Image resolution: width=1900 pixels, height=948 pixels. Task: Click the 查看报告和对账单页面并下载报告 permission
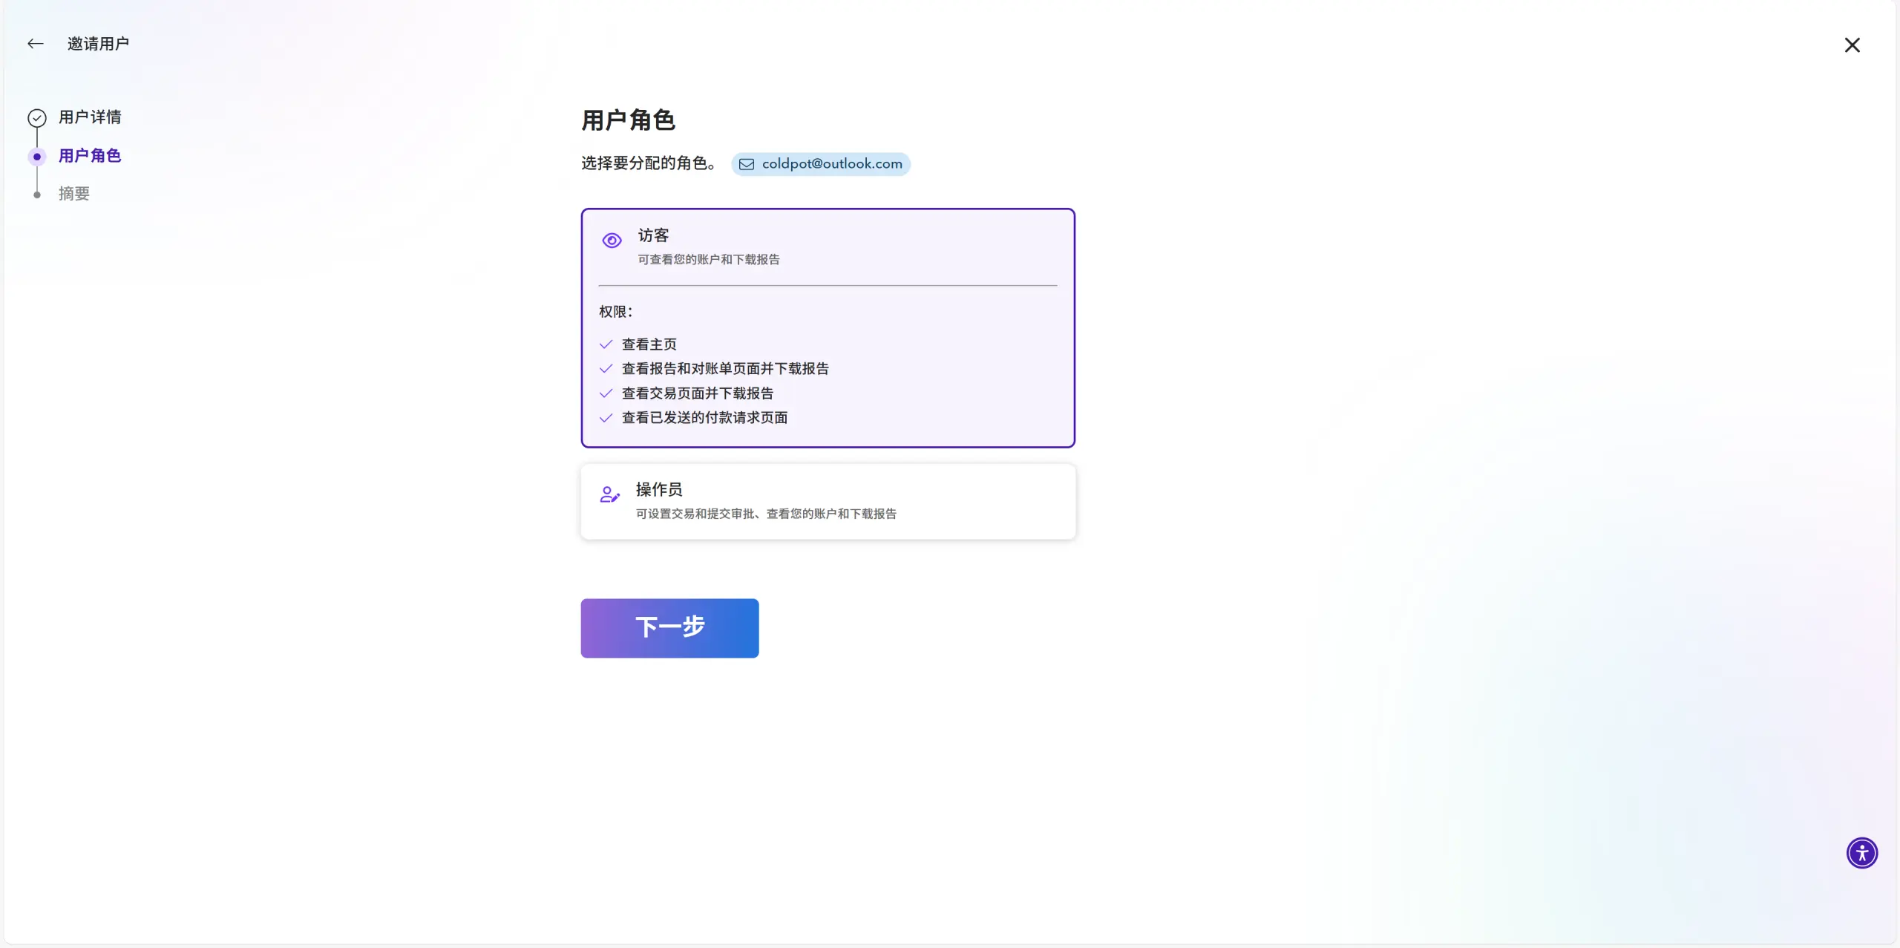(x=725, y=369)
